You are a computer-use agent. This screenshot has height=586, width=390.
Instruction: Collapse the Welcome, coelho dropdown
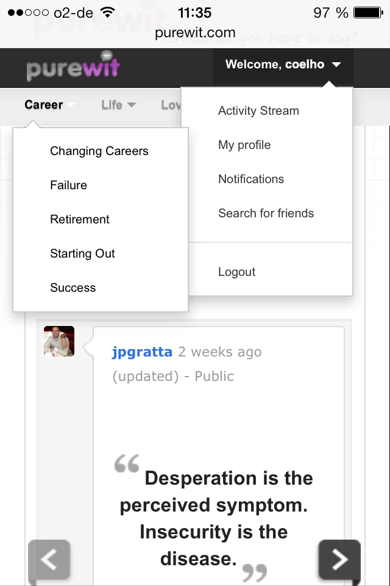(283, 65)
